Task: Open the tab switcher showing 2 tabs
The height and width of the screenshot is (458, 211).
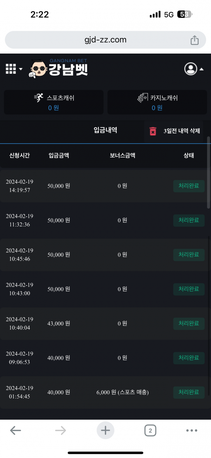Action: point(150,430)
